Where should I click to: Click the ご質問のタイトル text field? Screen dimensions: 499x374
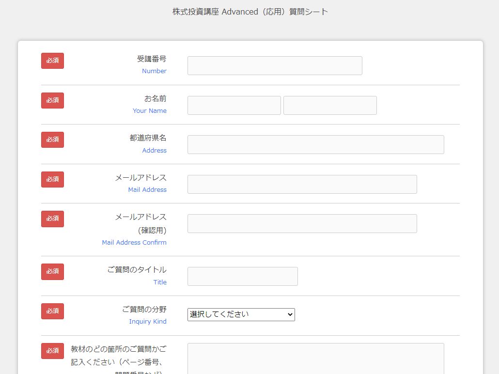(242, 277)
